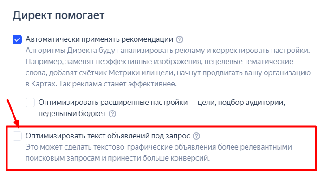This screenshot has width=324, height=176.
Task: Enable Оптимизировать расширенные настройки checkbox
Action: pos(30,103)
